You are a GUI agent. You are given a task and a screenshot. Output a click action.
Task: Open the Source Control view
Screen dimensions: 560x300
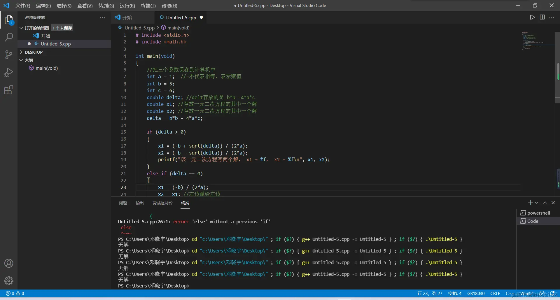[9, 55]
